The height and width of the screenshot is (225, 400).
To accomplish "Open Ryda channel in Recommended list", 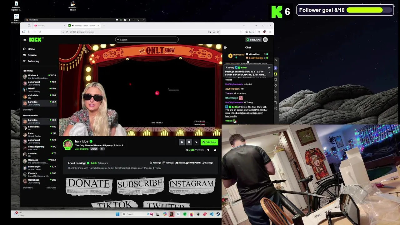I will [39, 135].
